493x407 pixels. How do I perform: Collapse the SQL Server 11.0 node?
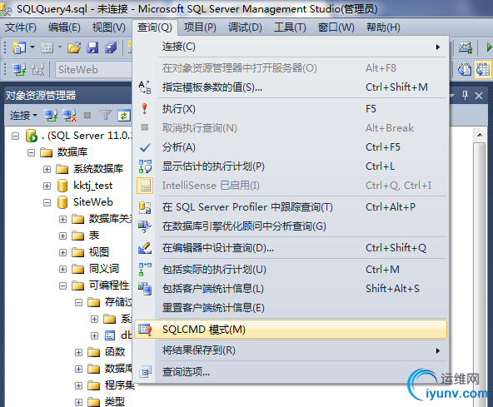15,136
